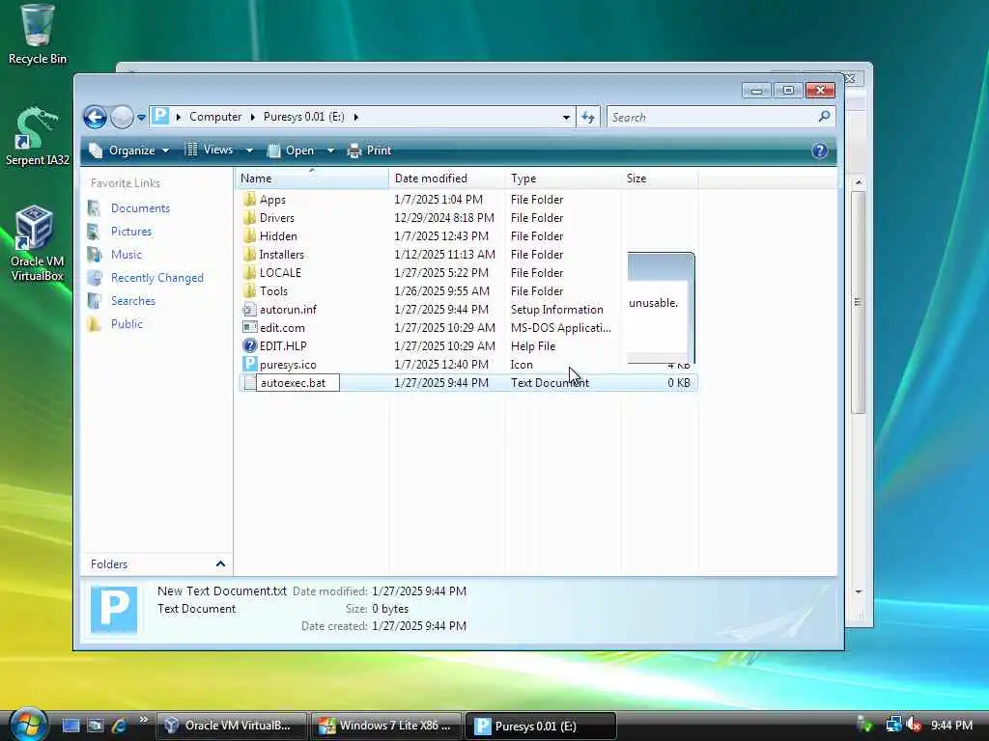Open the address bar history dropdown
This screenshot has width=989, height=741.
point(566,117)
